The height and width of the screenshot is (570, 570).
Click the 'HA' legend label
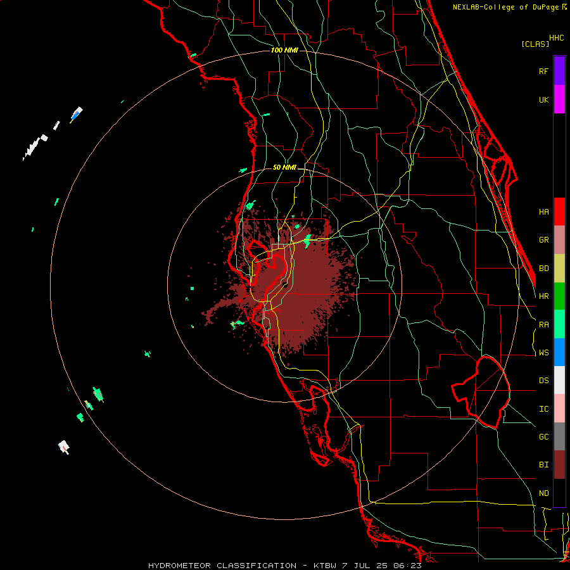[x=543, y=212]
